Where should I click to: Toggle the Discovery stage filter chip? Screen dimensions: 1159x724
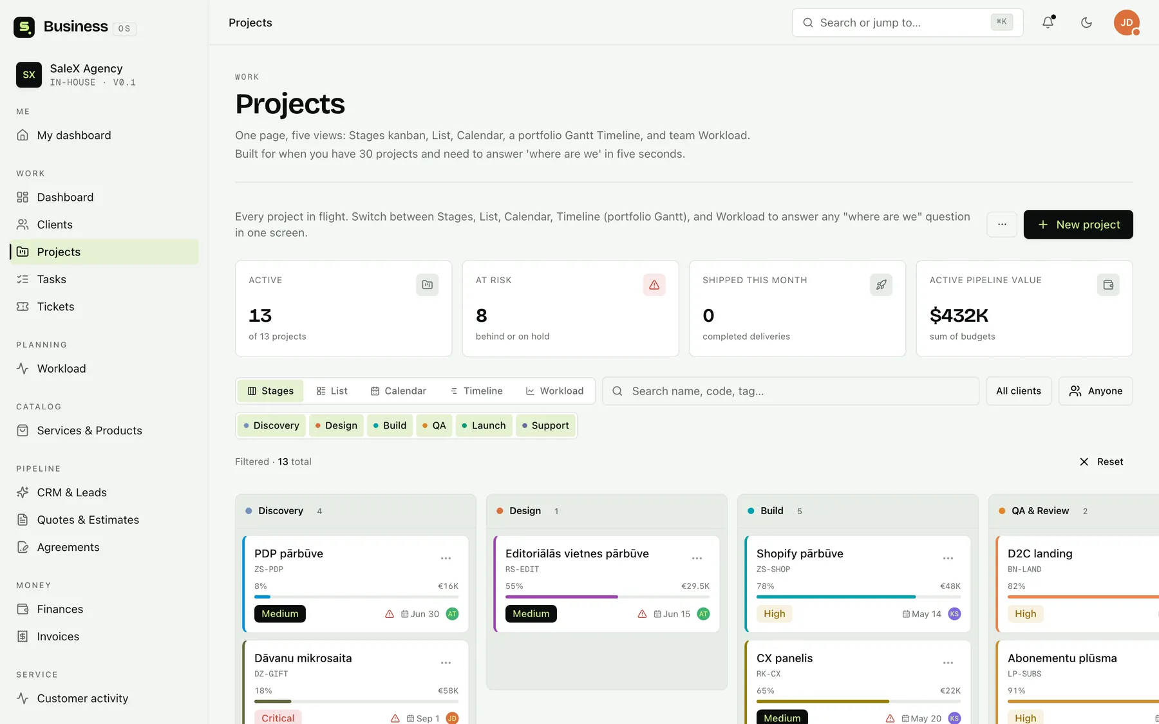271,425
